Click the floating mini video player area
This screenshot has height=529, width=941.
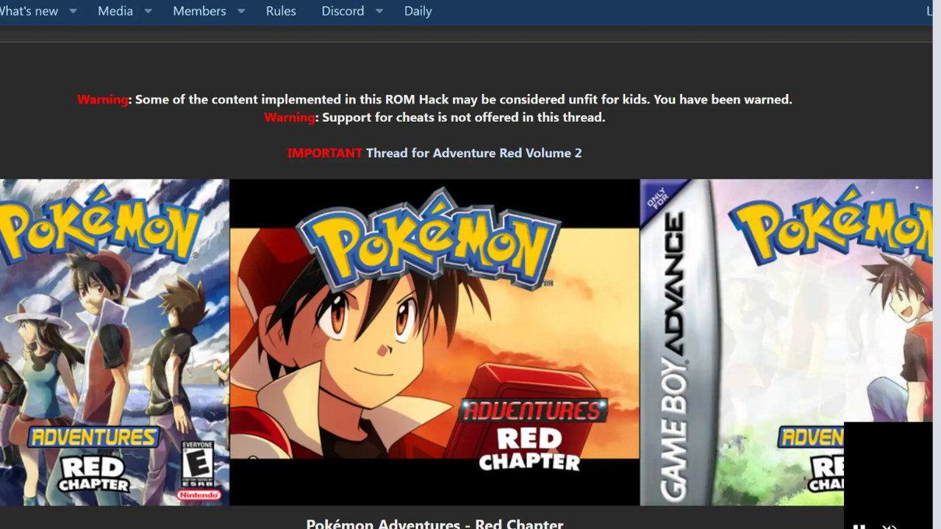887,470
